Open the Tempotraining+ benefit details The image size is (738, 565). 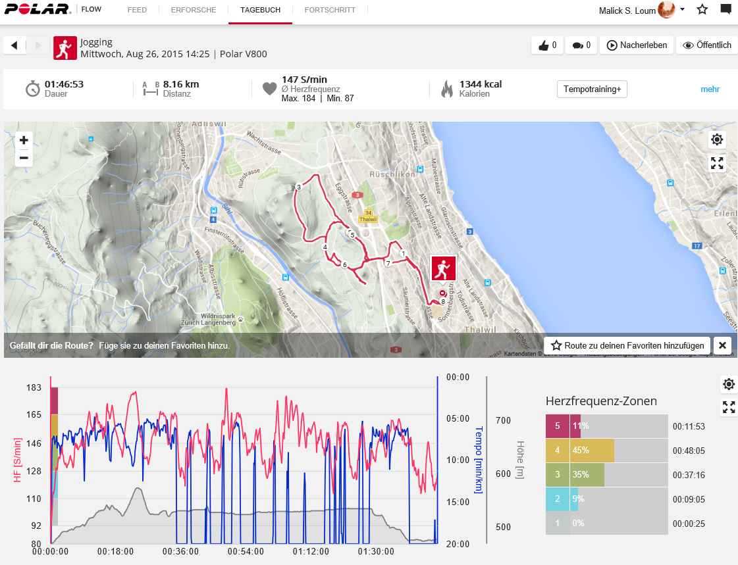click(x=591, y=89)
